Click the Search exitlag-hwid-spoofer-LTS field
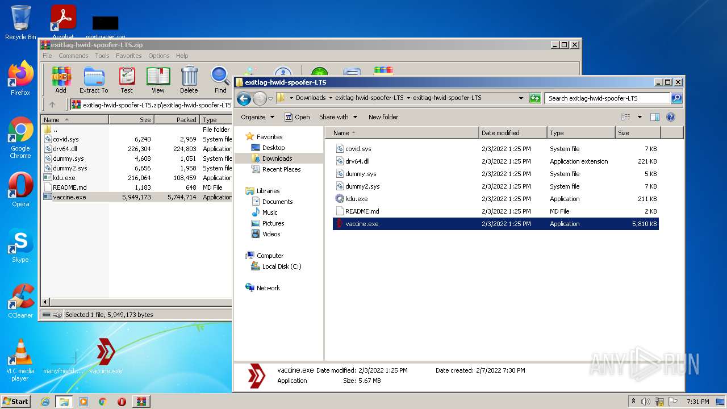The height and width of the screenshot is (409, 727). click(607, 98)
